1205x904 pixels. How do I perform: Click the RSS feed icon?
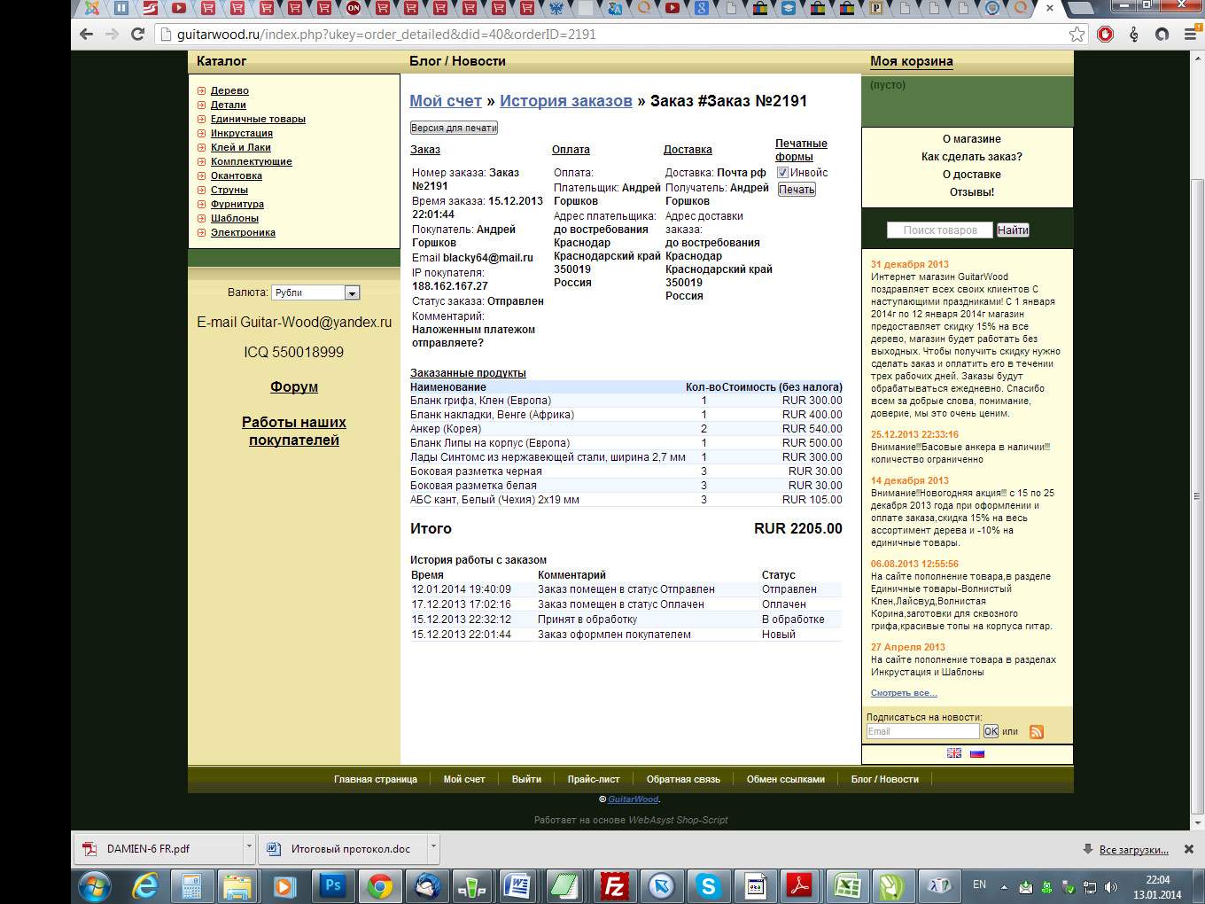pyautogui.click(x=1036, y=732)
